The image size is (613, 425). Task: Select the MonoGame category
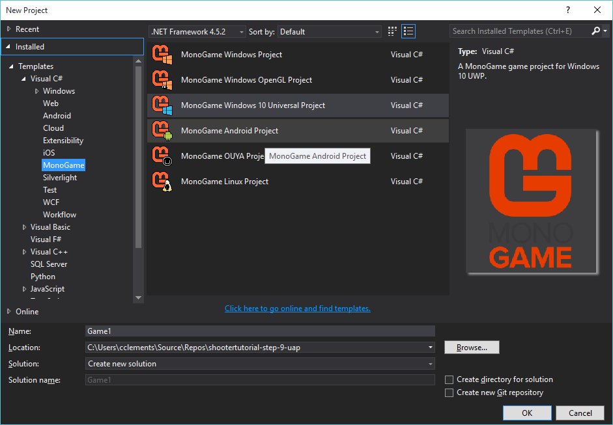(63, 165)
